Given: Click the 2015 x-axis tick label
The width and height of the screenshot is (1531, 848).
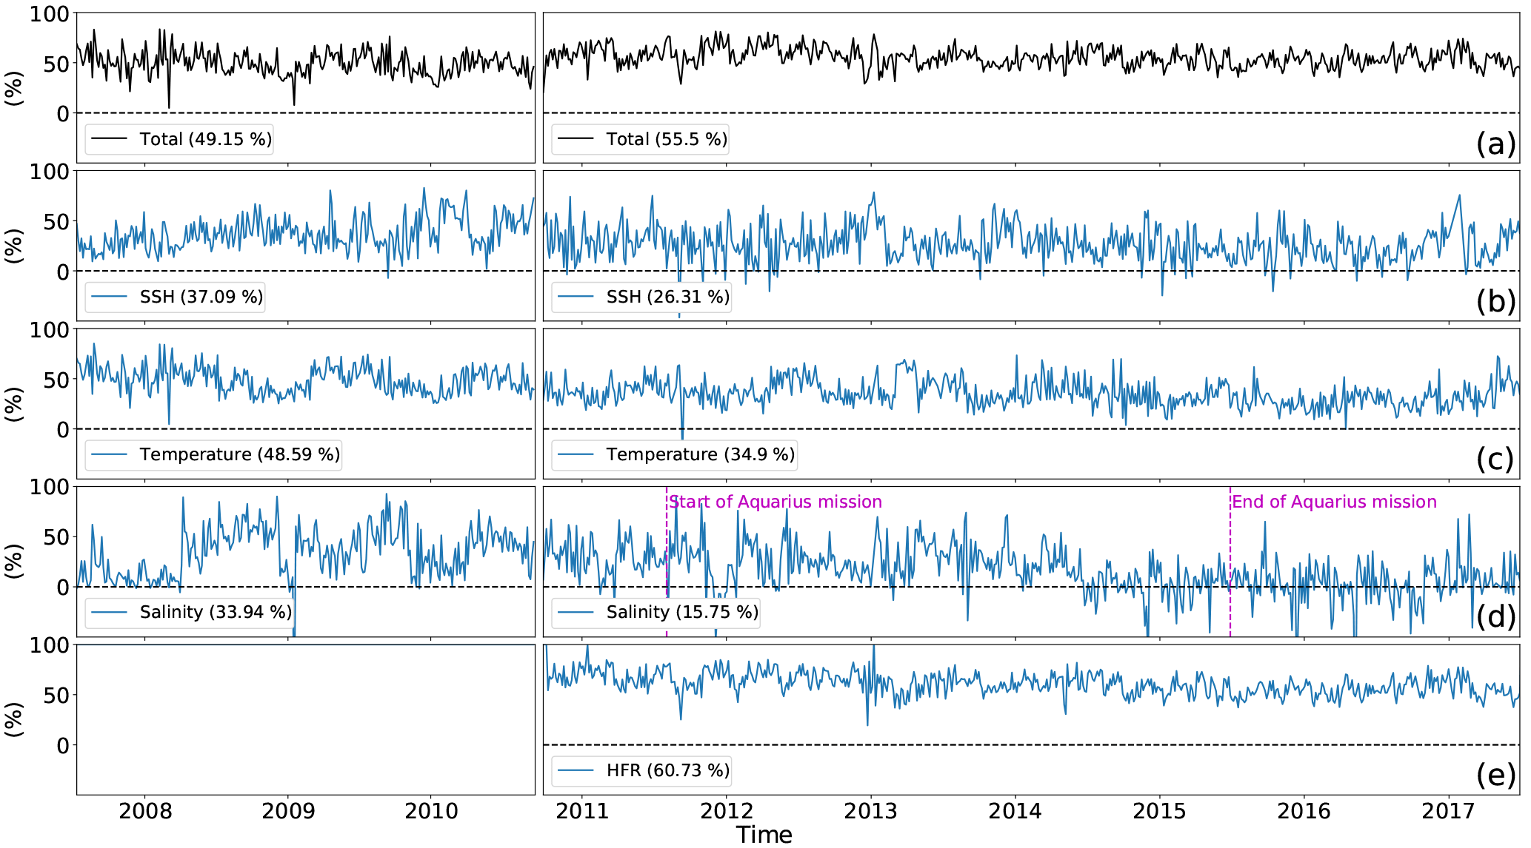Looking at the screenshot, I should coord(1159,811).
